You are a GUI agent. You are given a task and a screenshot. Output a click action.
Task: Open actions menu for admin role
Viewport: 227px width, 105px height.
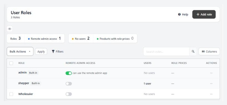pyautogui.click(x=211, y=73)
